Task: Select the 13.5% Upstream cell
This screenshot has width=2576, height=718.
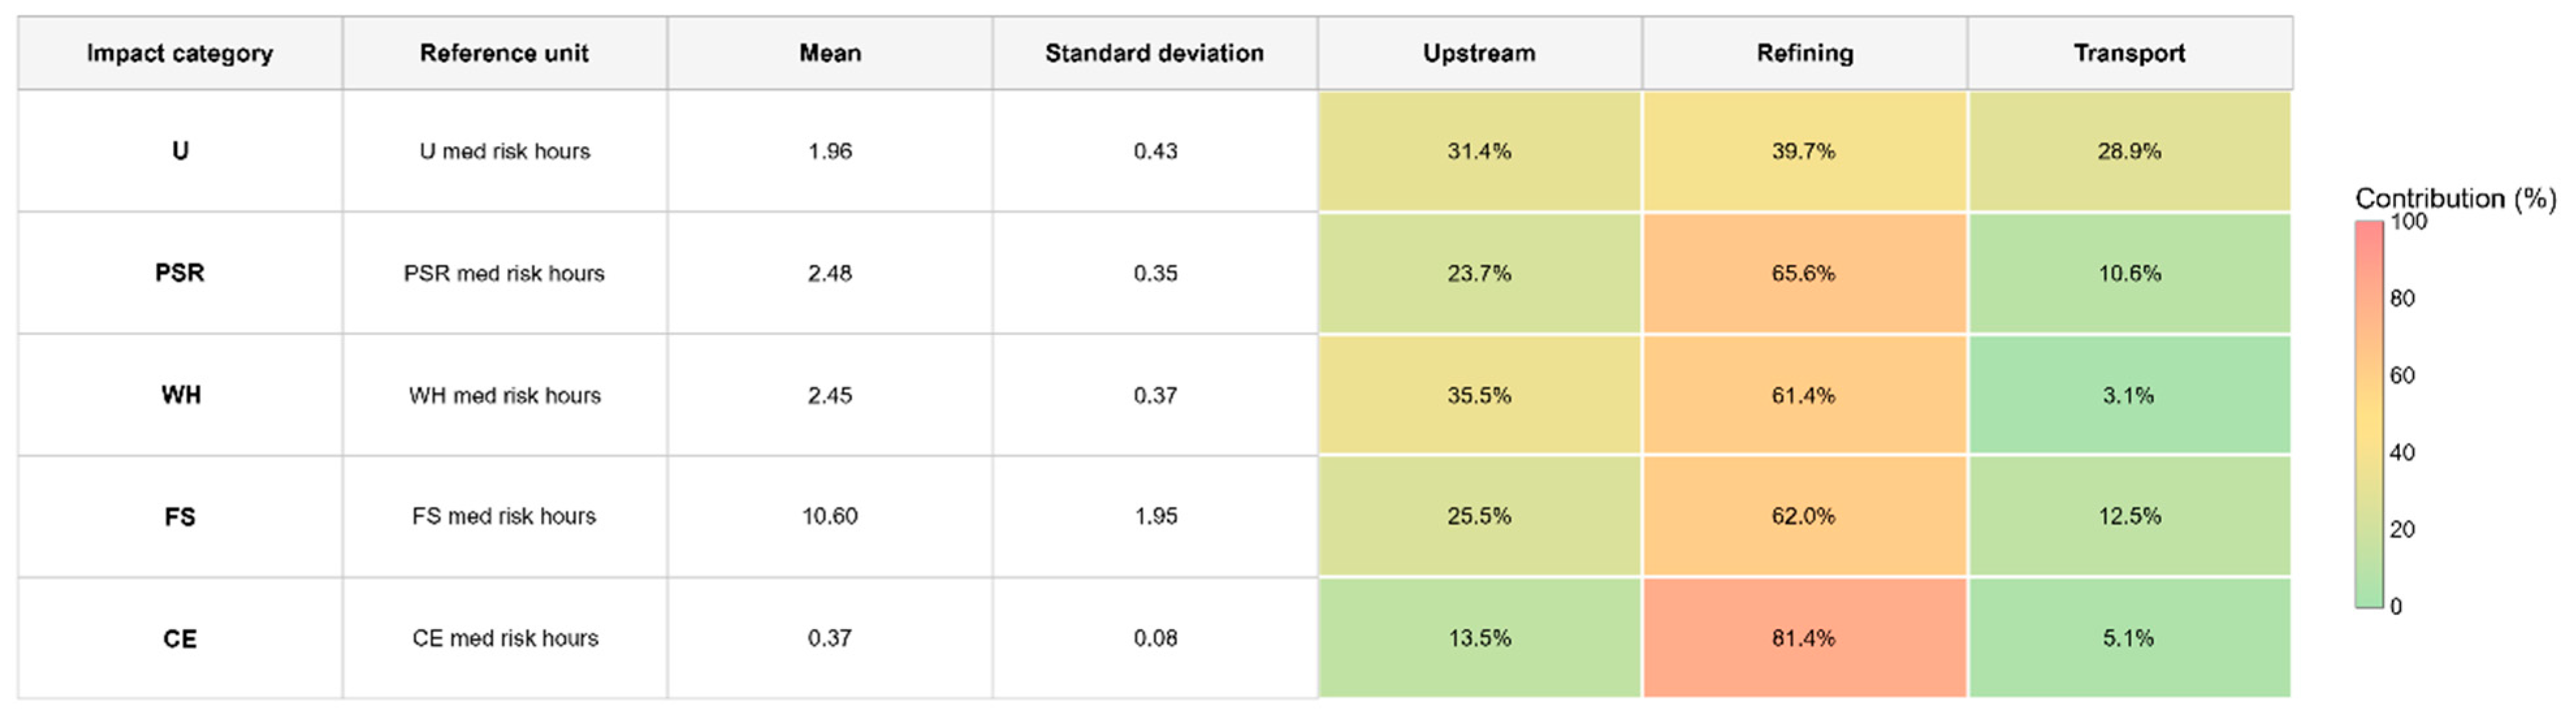Action: [x=1480, y=638]
